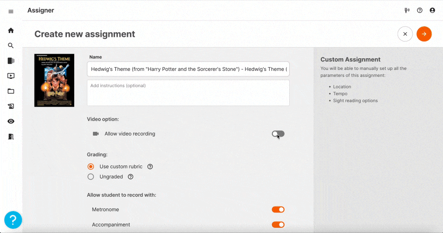Click the assignment Name text field
The height and width of the screenshot is (233, 443).
[x=188, y=69]
